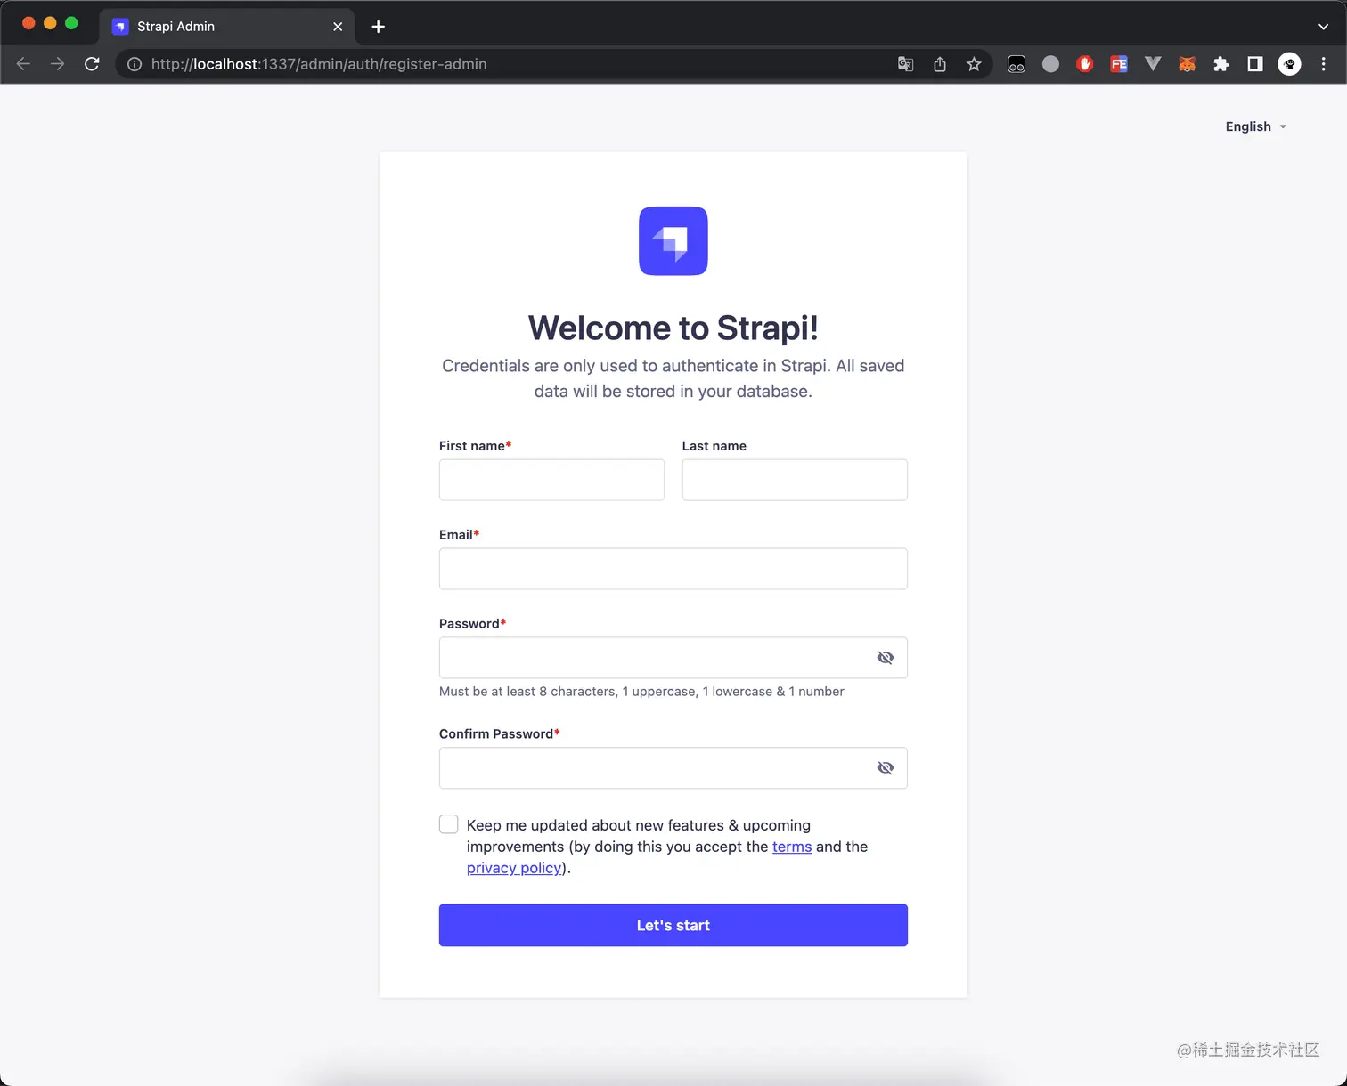Check the keep me updated checkbox
This screenshot has width=1347, height=1086.
(x=449, y=824)
